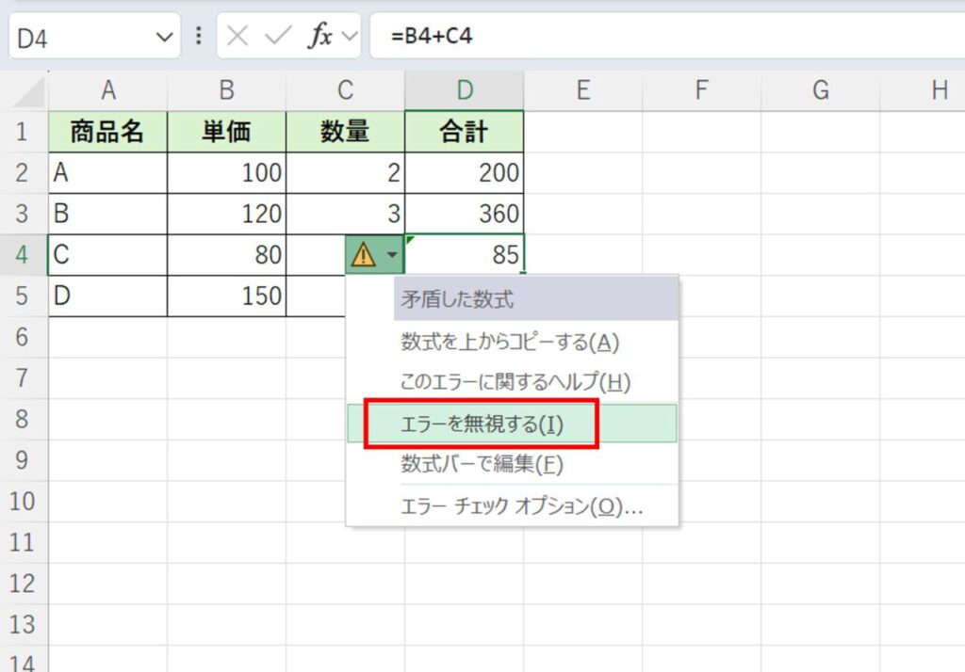Select 数式を上からコピーする(A) menu item

pos(512,342)
